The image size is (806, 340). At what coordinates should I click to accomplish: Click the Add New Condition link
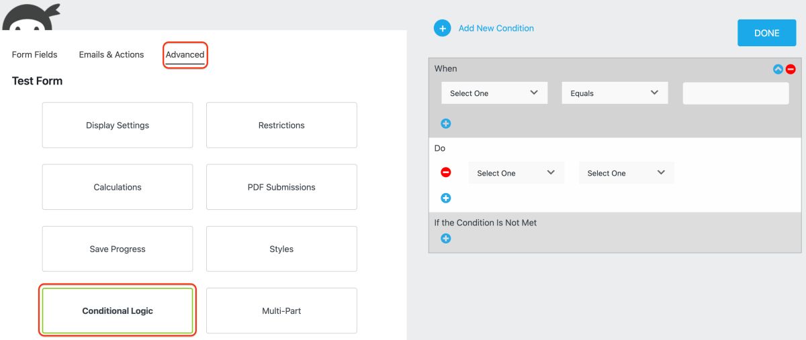(496, 28)
